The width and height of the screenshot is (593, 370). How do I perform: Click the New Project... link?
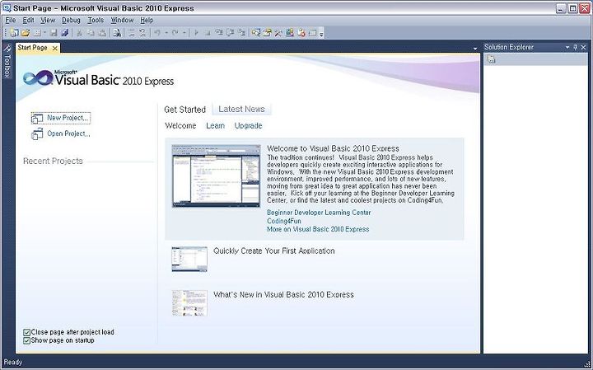tap(61, 118)
